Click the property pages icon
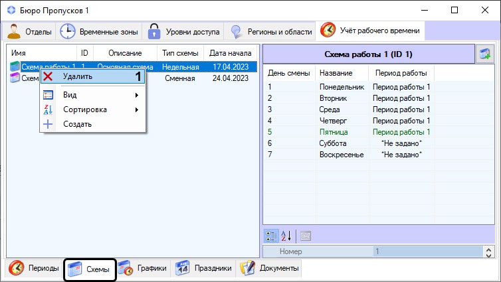This screenshot has height=282, width=501. pos(305,236)
